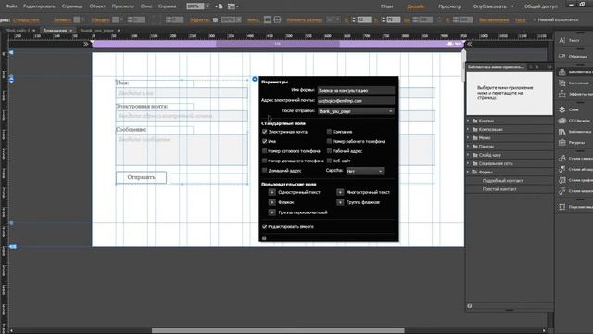Switch to the thank_you_page document tab

pos(96,31)
